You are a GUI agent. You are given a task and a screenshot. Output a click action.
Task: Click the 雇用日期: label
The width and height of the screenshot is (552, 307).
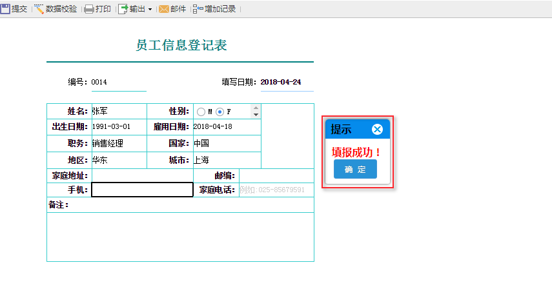pos(171,126)
